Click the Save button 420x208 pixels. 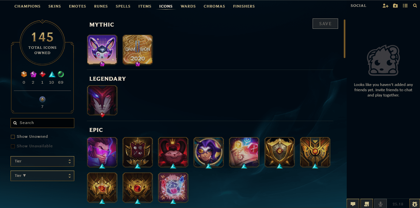pos(325,24)
